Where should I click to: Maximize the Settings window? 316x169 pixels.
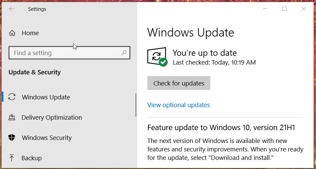[x=285, y=9]
